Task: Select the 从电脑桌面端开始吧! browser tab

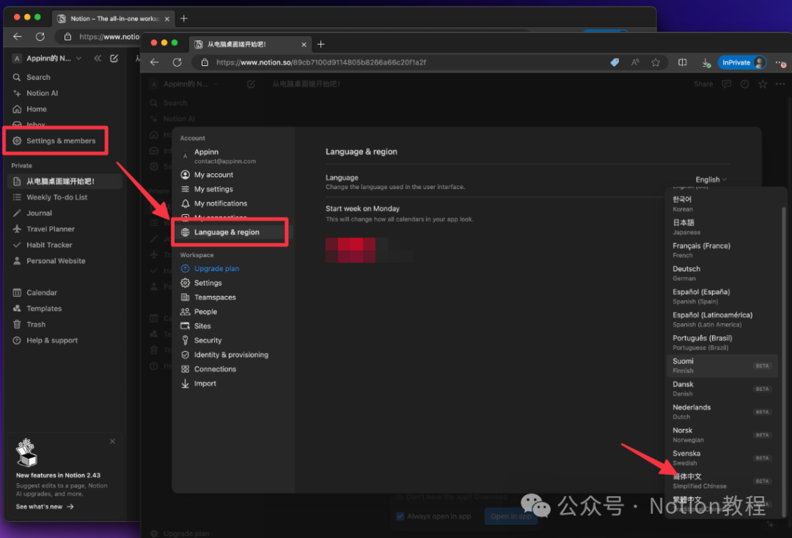Action: coord(251,45)
